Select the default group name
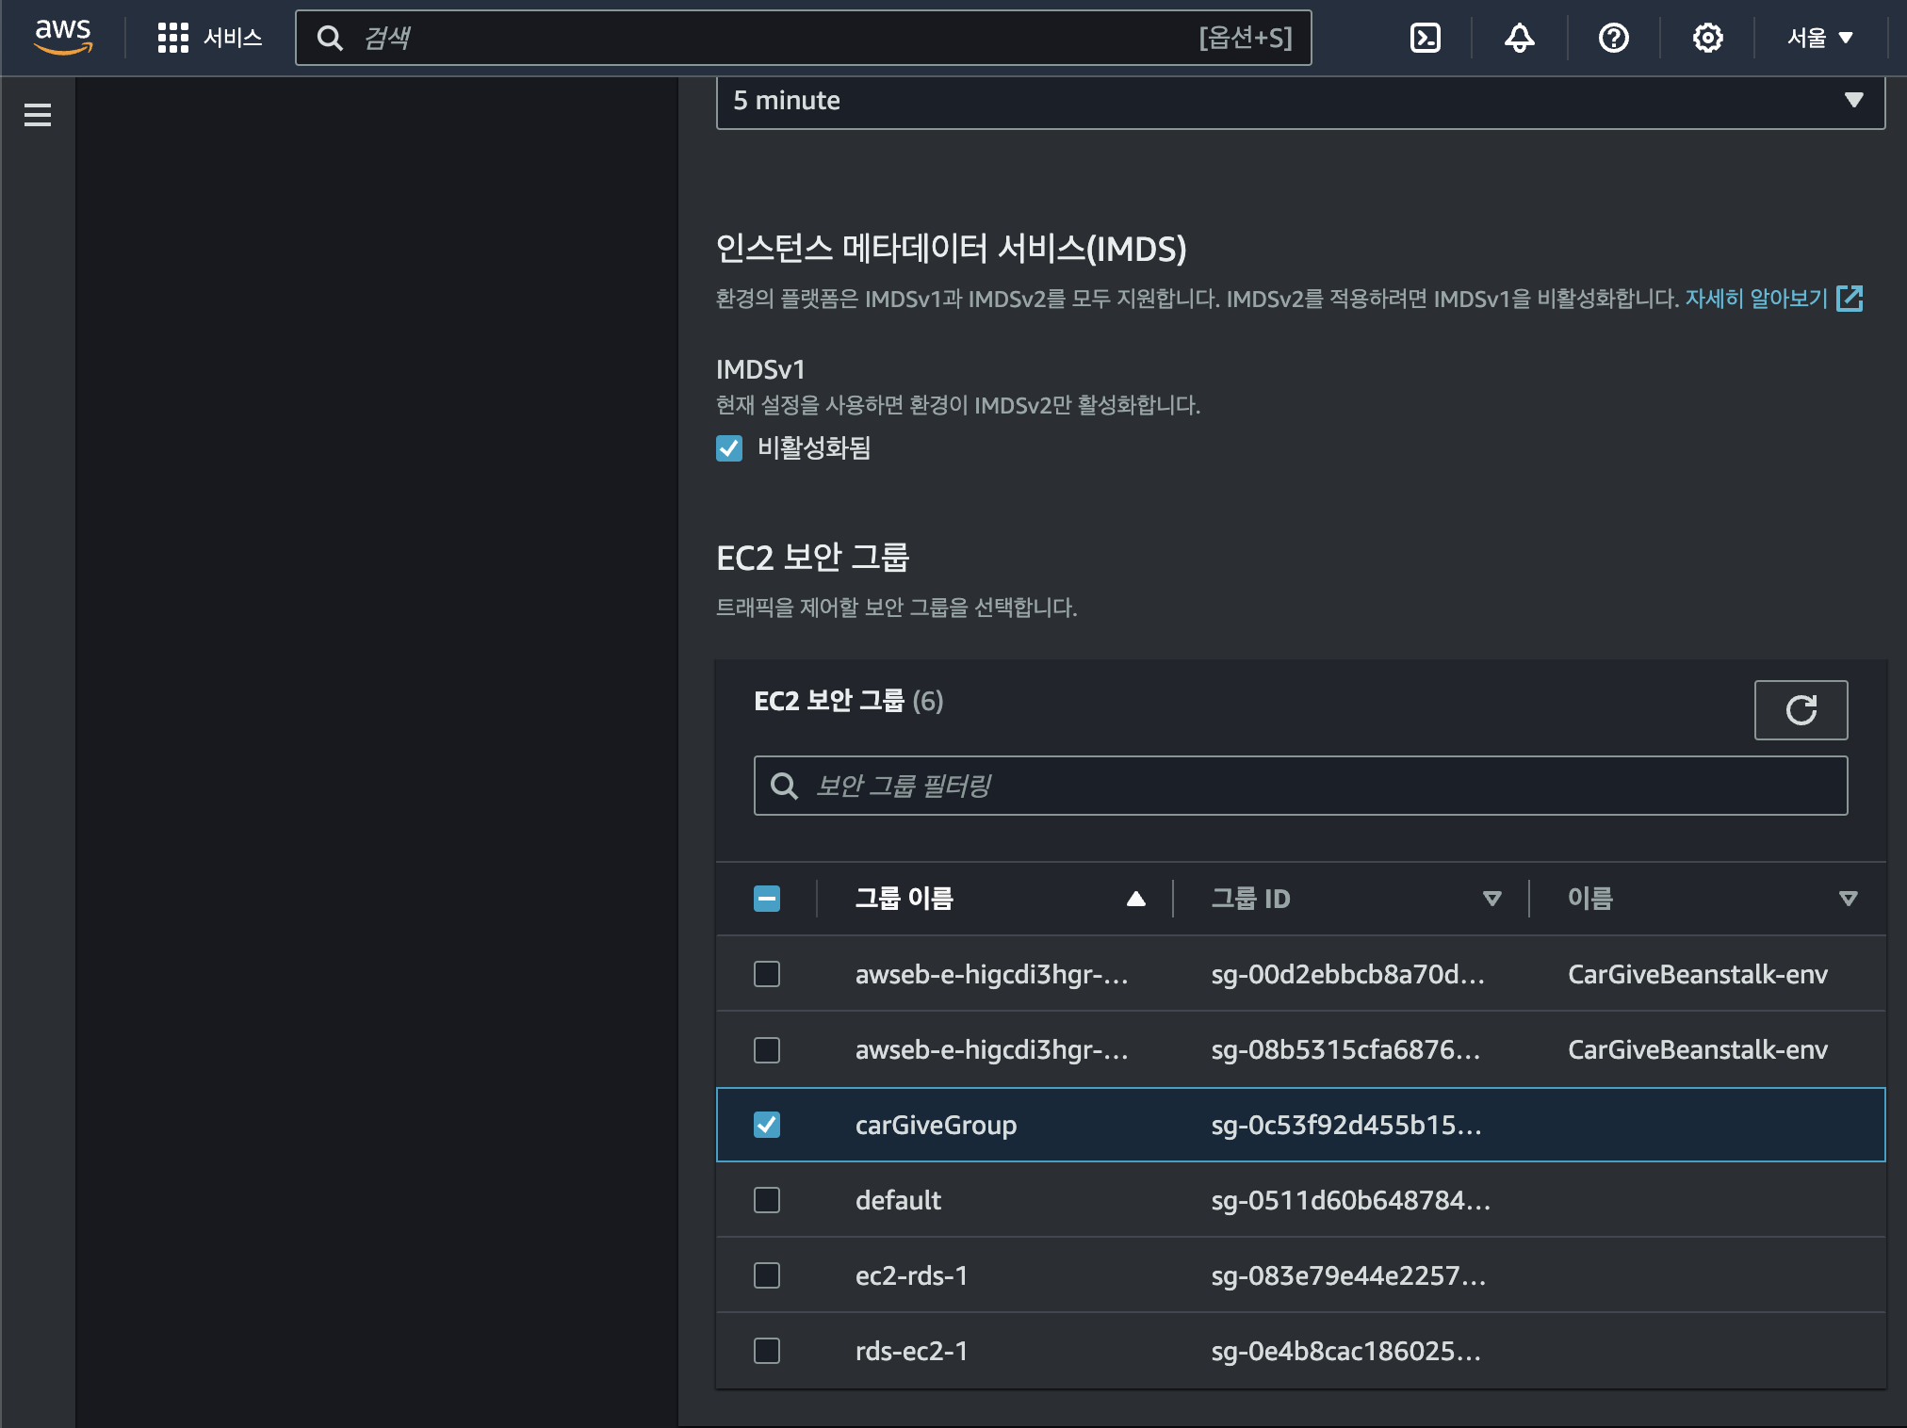 tap(898, 1200)
